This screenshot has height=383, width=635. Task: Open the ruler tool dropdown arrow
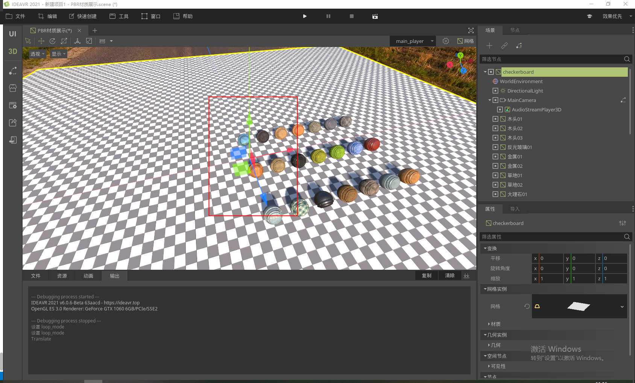click(111, 41)
